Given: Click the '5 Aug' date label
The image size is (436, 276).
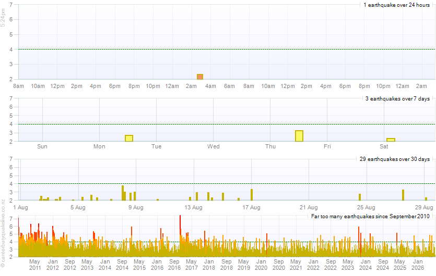Looking at the screenshot, I should tap(78, 207).
